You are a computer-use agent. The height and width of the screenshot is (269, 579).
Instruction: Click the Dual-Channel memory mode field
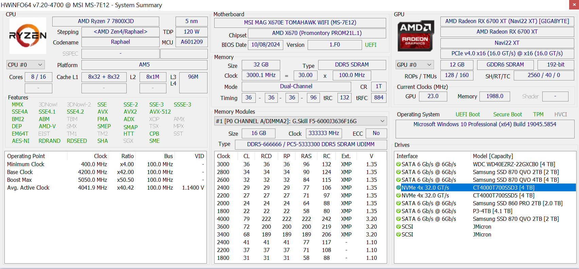(296, 87)
